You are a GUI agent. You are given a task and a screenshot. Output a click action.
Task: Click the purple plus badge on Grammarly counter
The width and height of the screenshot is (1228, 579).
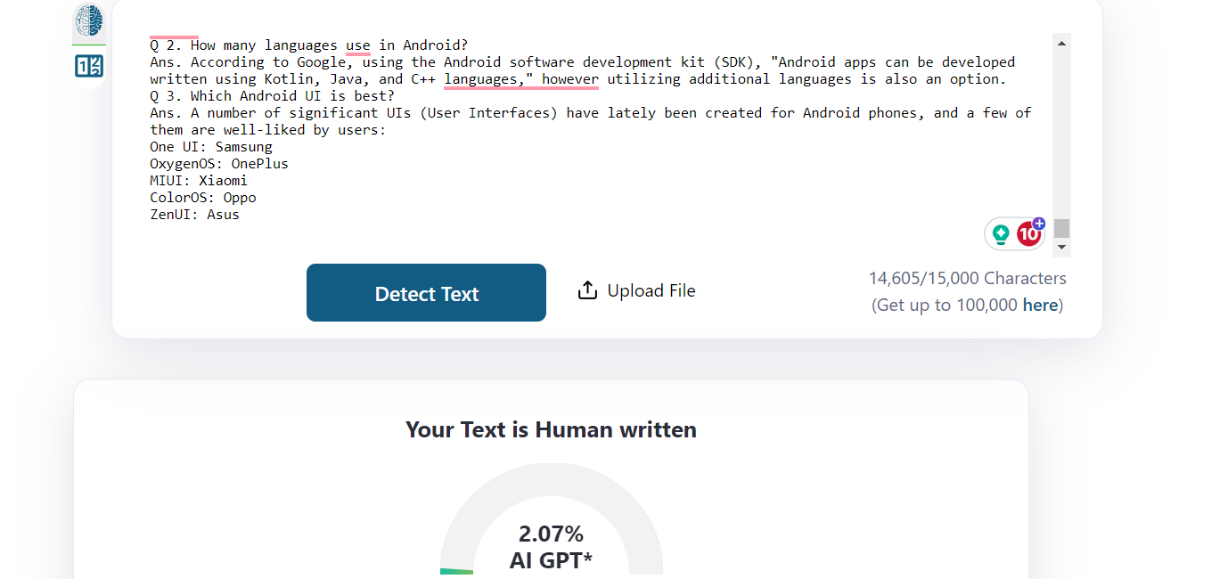tap(1038, 224)
